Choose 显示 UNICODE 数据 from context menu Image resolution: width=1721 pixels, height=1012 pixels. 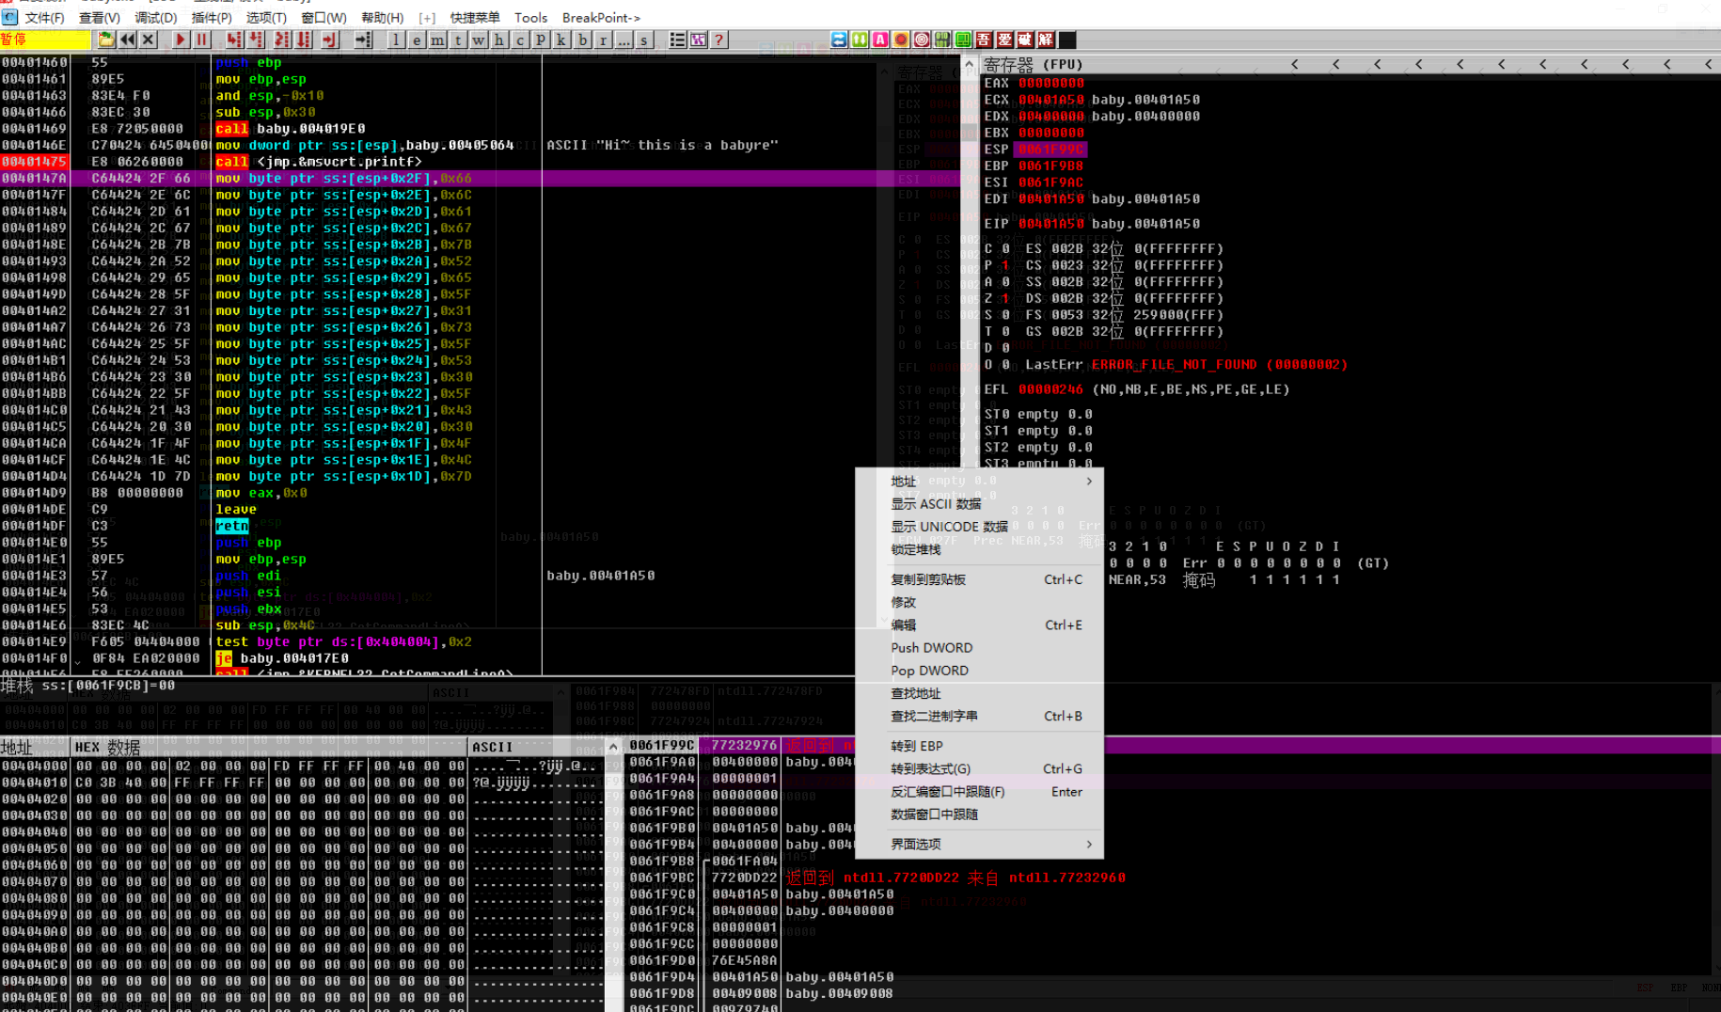[x=979, y=527]
